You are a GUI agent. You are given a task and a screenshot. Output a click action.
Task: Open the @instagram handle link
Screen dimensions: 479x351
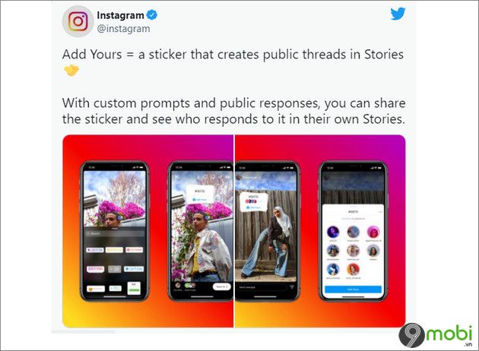pyautogui.click(x=123, y=29)
